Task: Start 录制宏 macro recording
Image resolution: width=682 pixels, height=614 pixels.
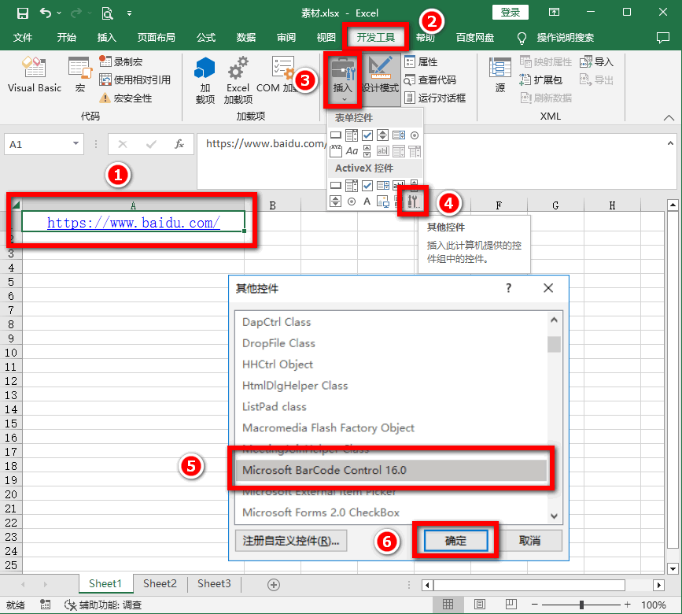Action: pos(121,61)
